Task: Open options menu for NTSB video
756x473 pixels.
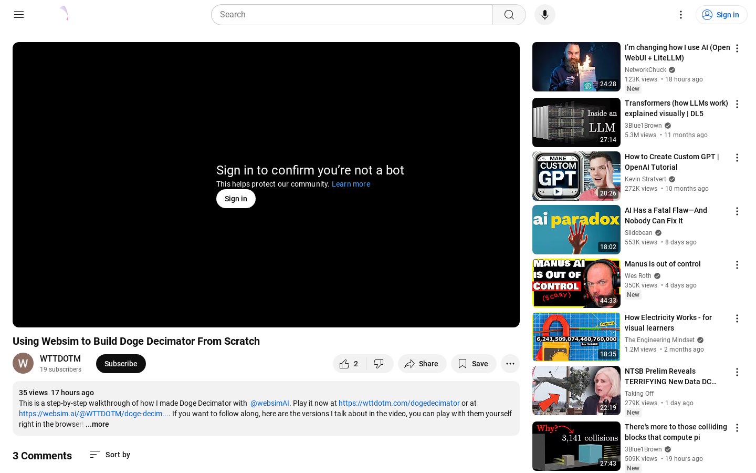Action: [737, 372]
